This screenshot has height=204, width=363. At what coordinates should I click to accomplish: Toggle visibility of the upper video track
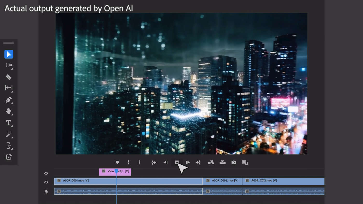[46, 173]
